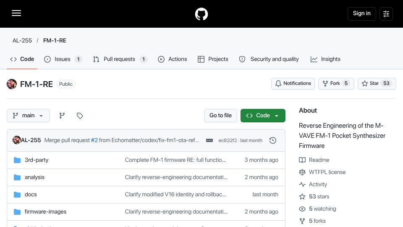Open the Projects tab
Viewport: 403px width, 227px height.
click(x=213, y=59)
